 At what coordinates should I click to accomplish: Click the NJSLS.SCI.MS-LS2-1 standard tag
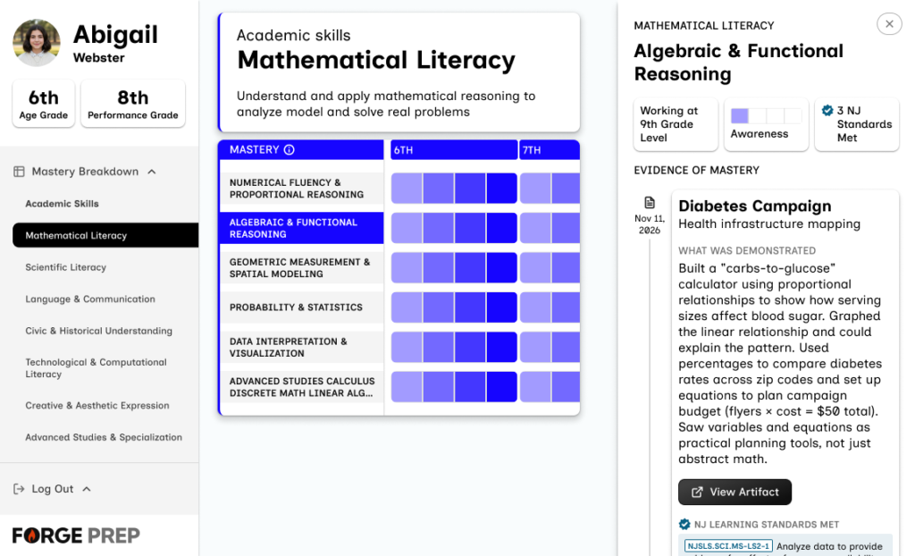point(728,546)
